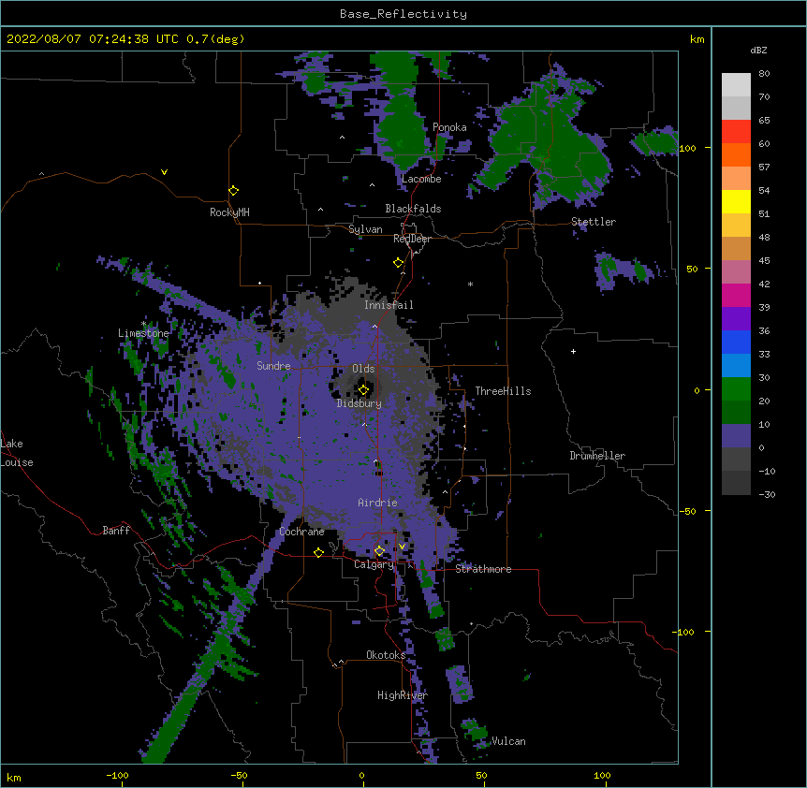807x788 pixels.
Task: Click the Banff town label
Action: pos(116,531)
